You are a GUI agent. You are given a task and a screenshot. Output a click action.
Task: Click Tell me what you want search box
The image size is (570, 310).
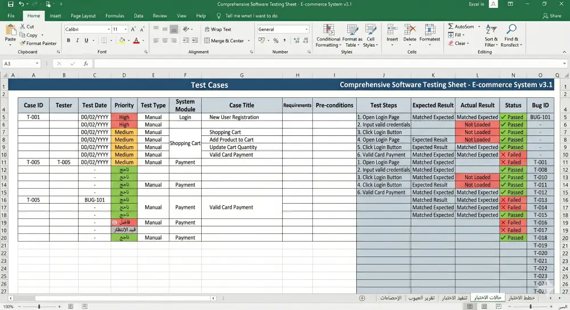point(251,16)
